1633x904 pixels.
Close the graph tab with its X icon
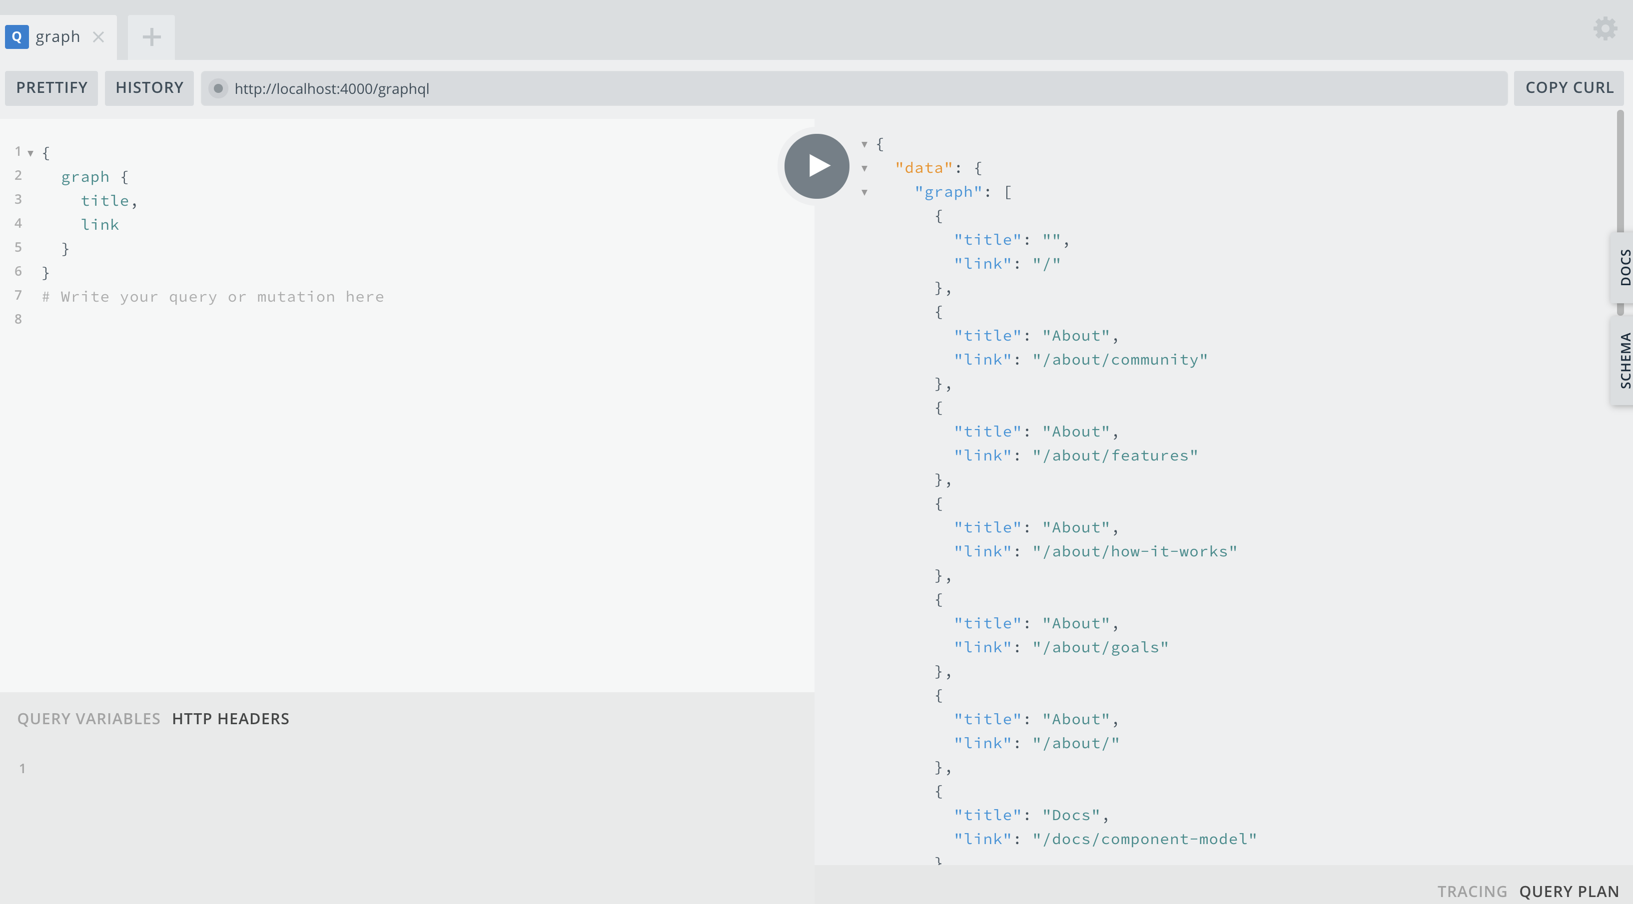pyautogui.click(x=99, y=37)
